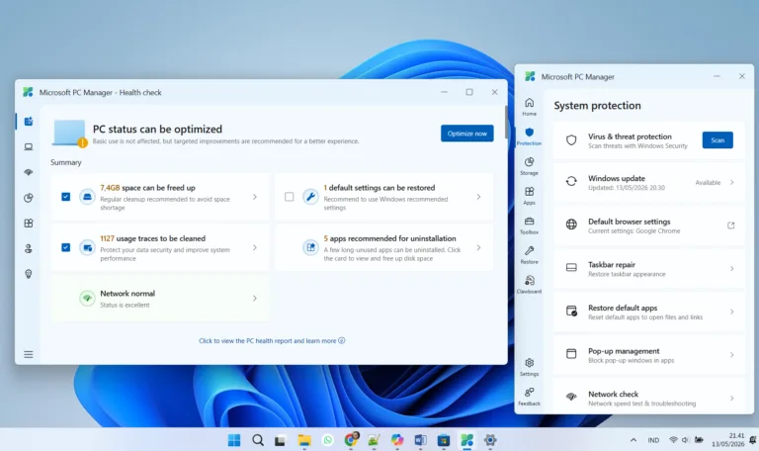Open the Apps tab in PC Manager

pyautogui.click(x=529, y=195)
